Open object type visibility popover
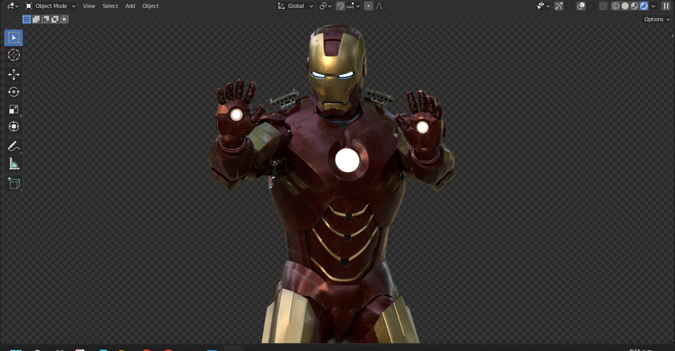Viewport: 675px width, 351px height. click(x=543, y=6)
